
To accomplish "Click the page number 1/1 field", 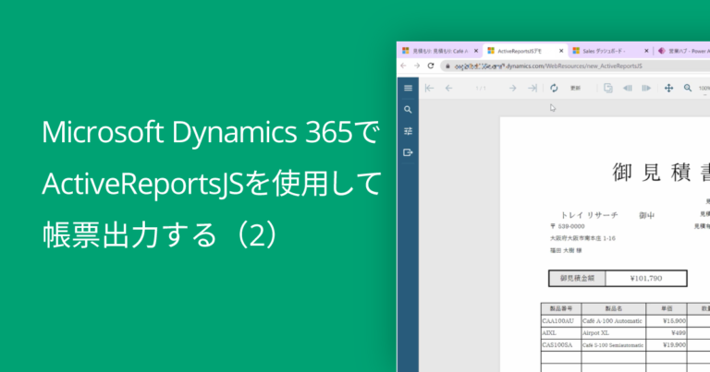I will pos(481,88).
